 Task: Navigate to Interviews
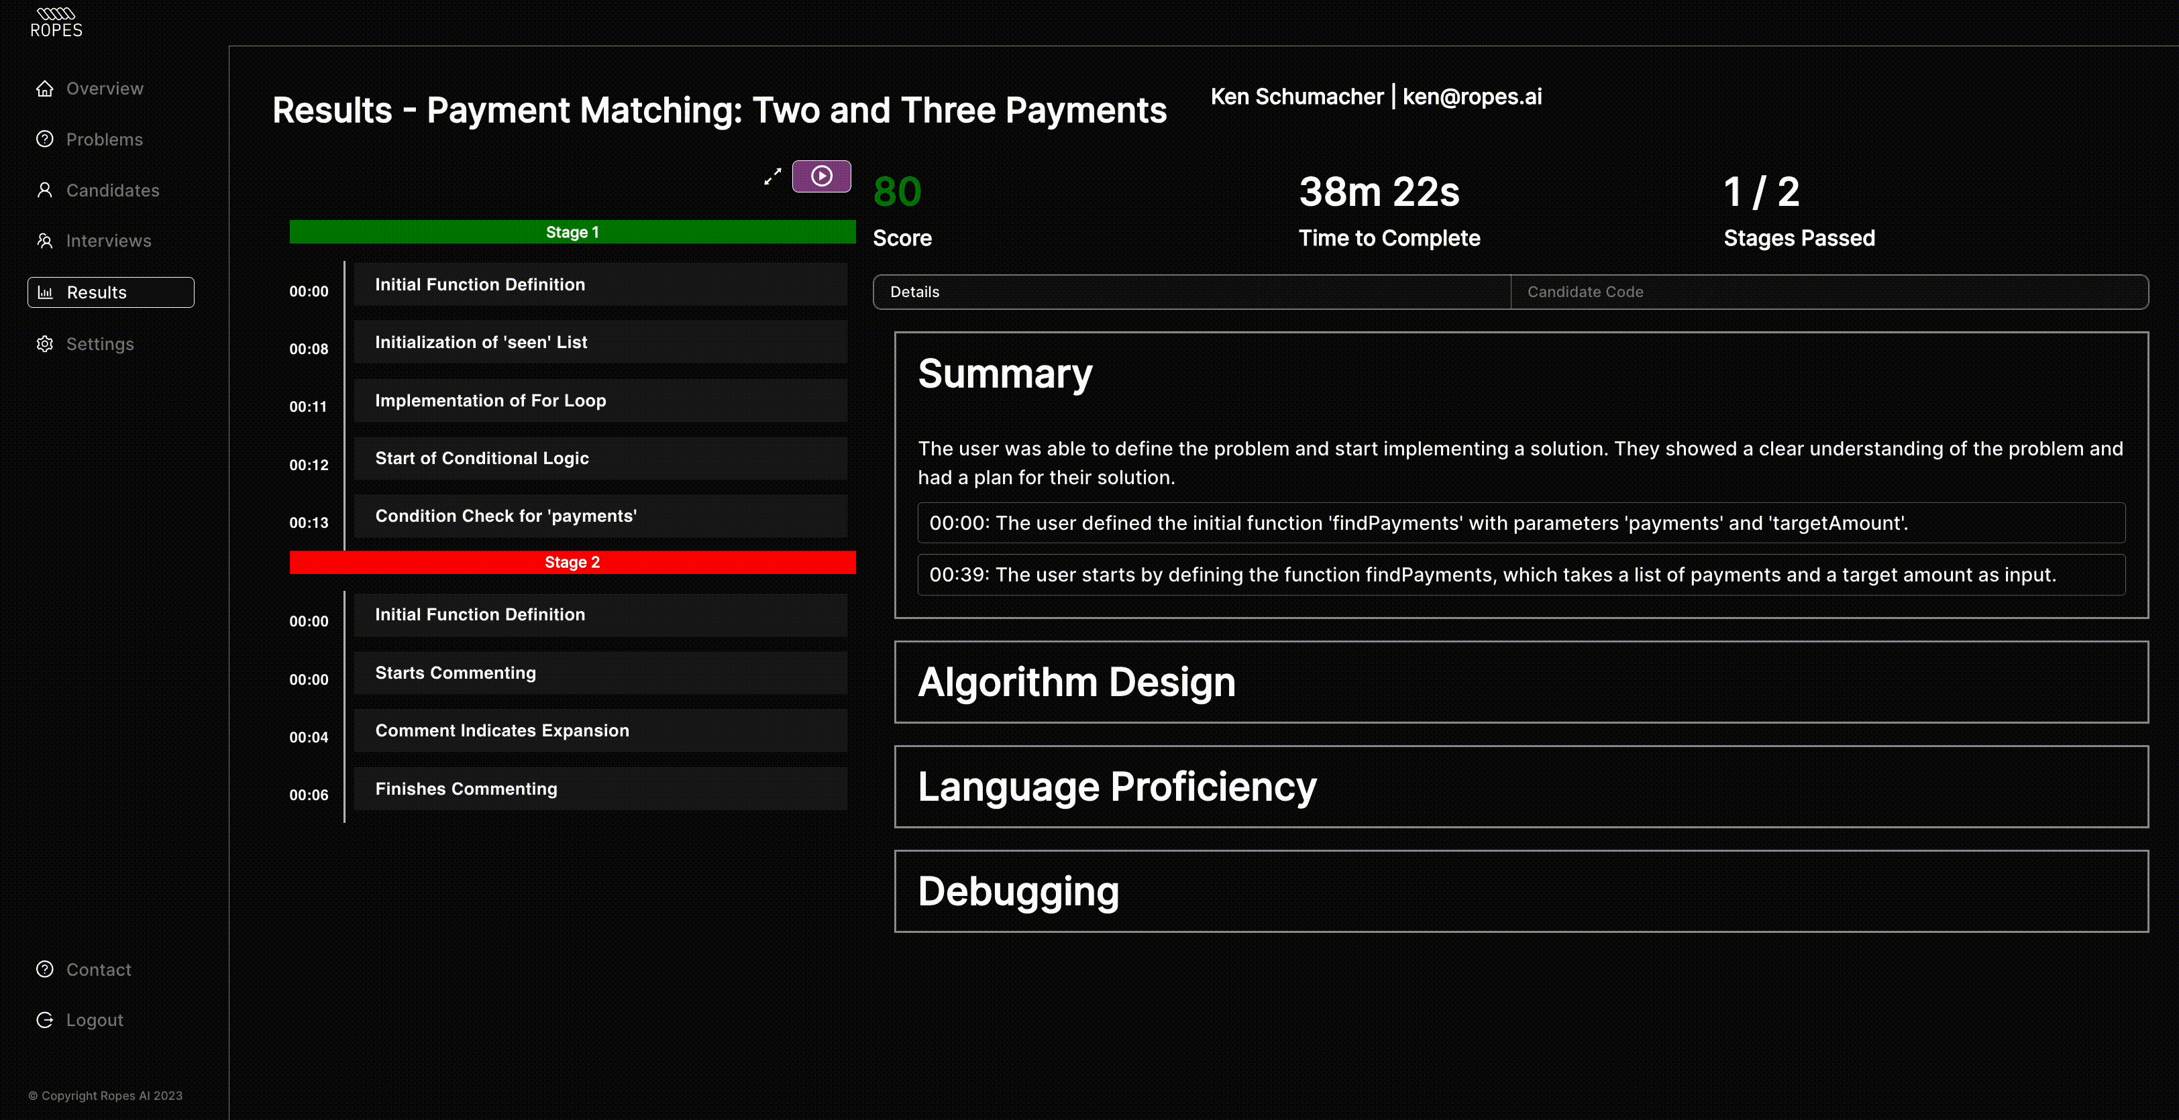[x=108, y=240]
